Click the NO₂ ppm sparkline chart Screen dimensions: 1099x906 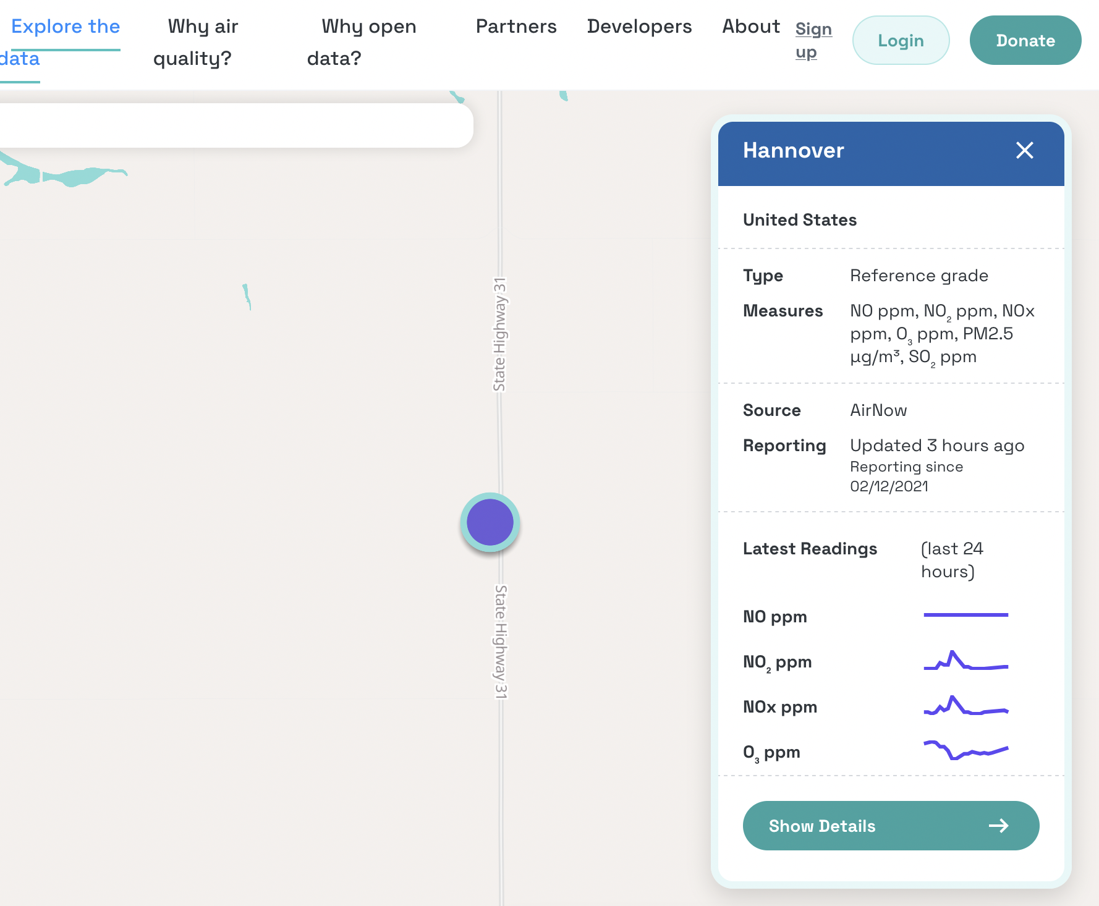click(965, 660)
